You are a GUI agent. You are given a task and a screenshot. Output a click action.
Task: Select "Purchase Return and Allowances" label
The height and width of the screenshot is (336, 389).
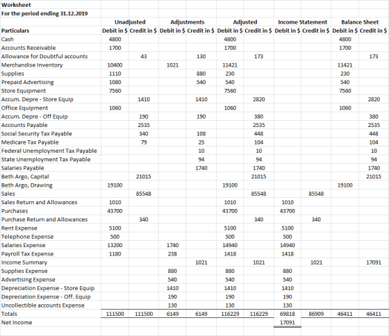point(44,219)
